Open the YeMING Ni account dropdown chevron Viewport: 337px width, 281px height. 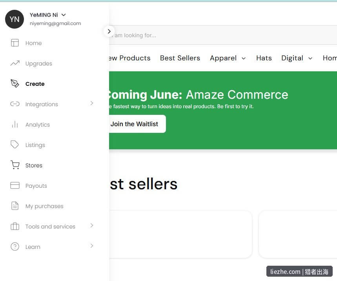click(64, 15)
